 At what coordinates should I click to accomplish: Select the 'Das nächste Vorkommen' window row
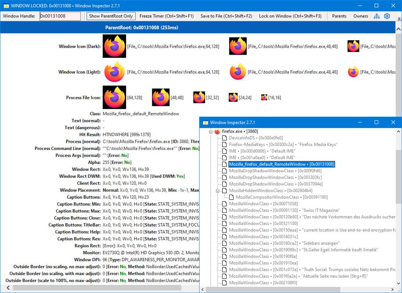[x=312, y=217]
